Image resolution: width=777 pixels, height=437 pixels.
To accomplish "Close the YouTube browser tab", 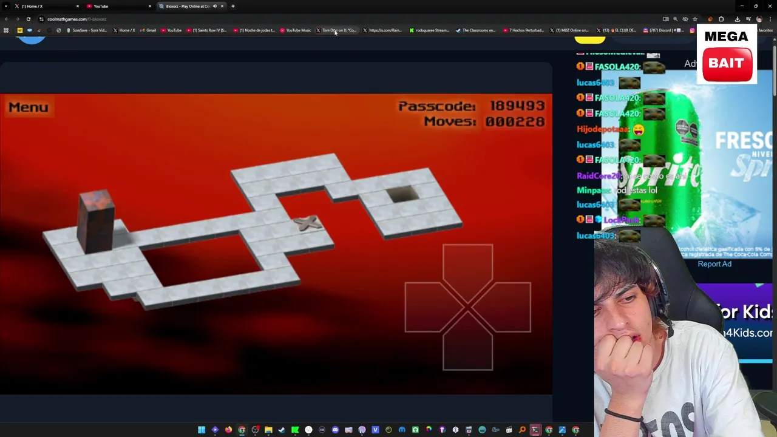I will [150, 6].
